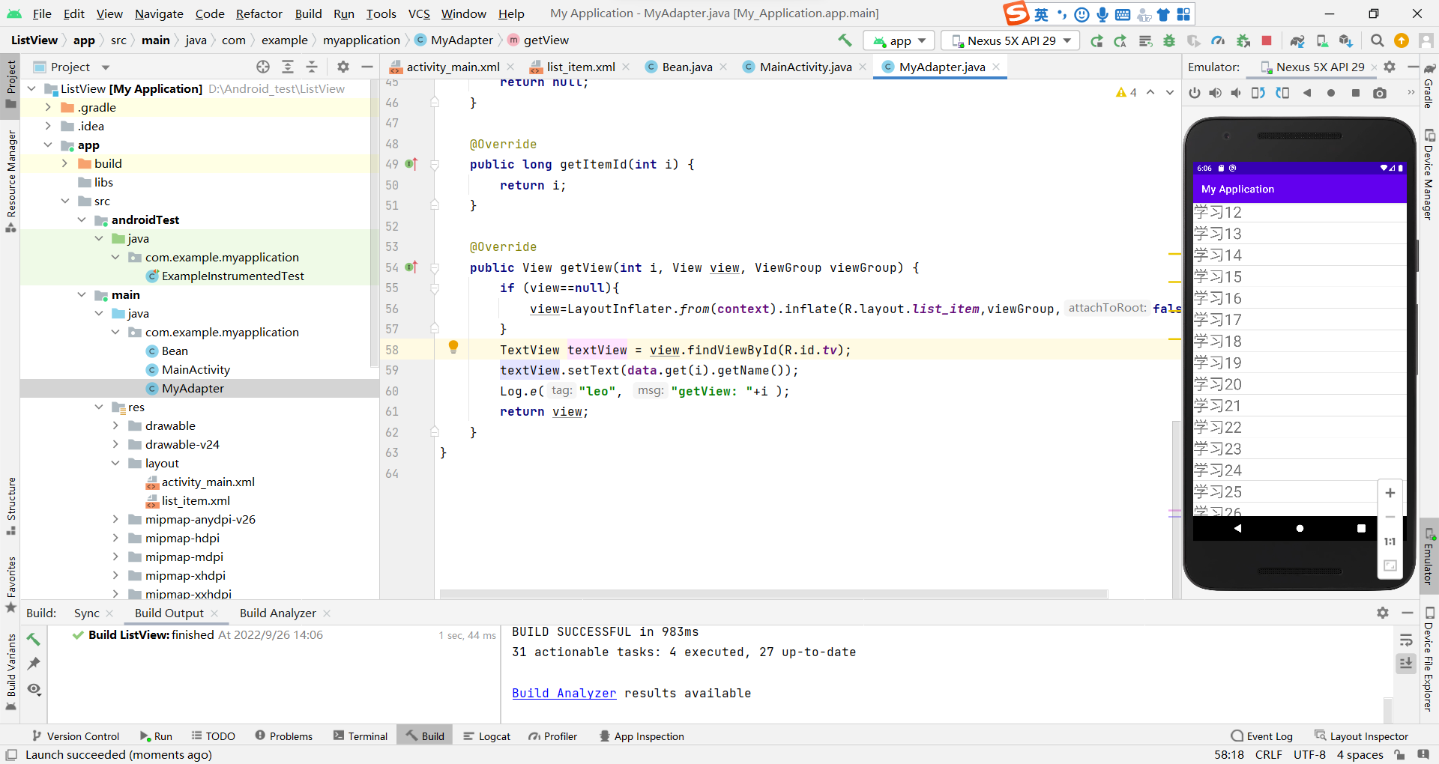Viewport: 1439px width, 764px height.
Task: Toggle the Logcat tool window
Action: [487, 736]
